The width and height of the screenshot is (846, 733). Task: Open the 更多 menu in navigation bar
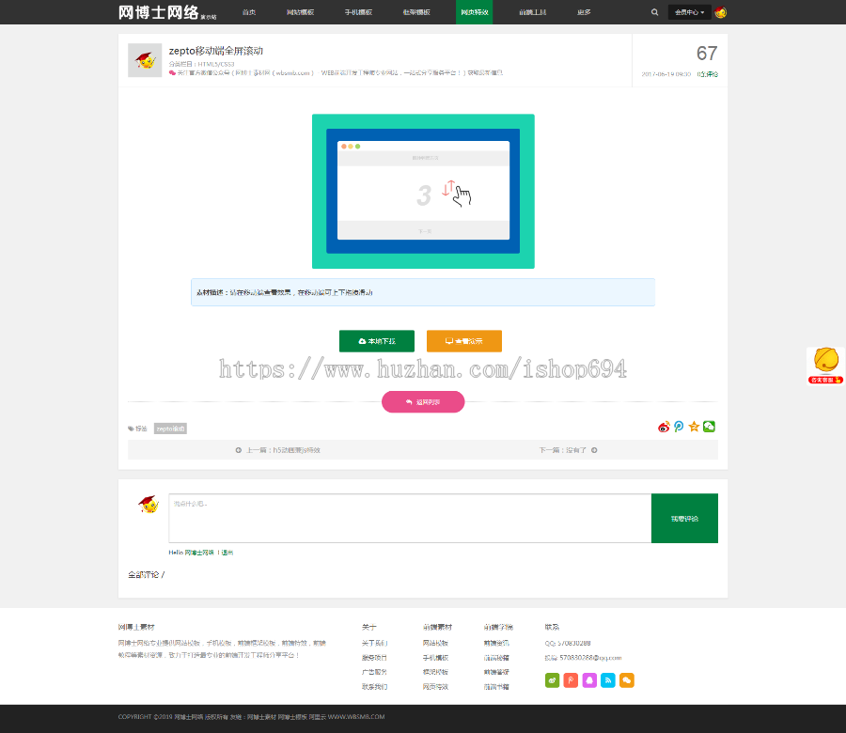[584, 12]
